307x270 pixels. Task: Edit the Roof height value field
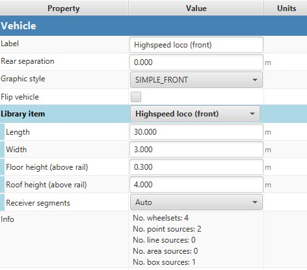tap(196, 185)
